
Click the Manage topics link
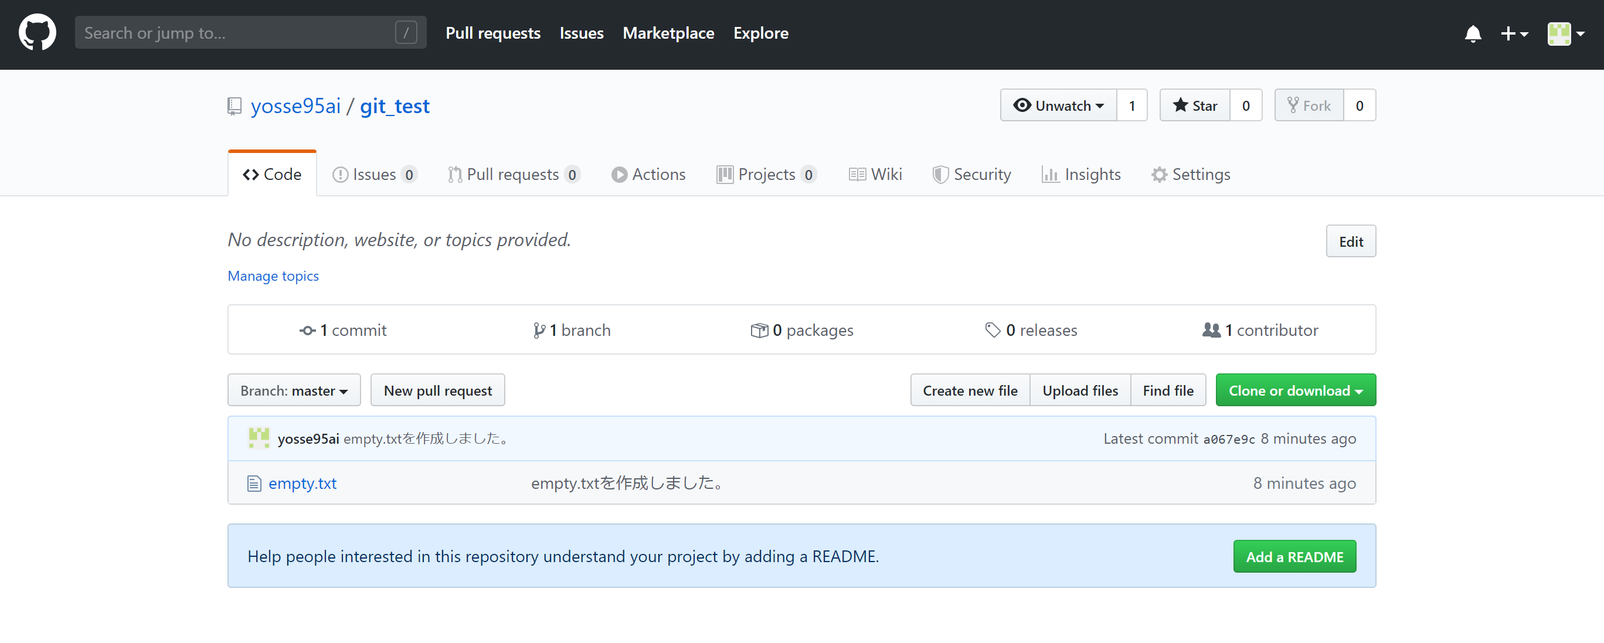[273, 275]
